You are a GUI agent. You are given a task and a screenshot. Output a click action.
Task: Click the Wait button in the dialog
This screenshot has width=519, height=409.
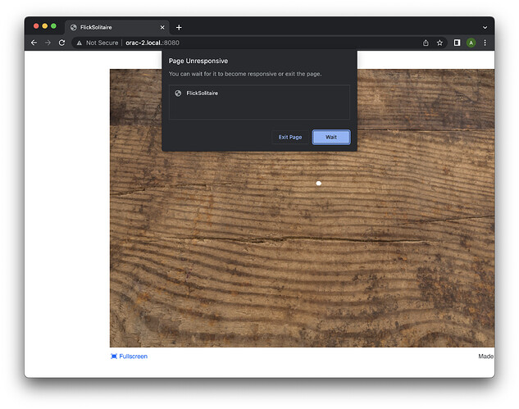331,137
